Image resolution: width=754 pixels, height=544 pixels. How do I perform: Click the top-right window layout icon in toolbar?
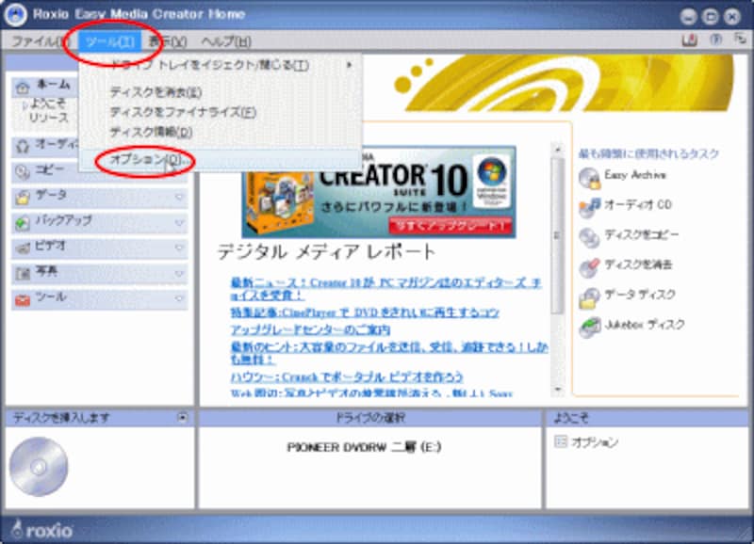coord(740,39)
